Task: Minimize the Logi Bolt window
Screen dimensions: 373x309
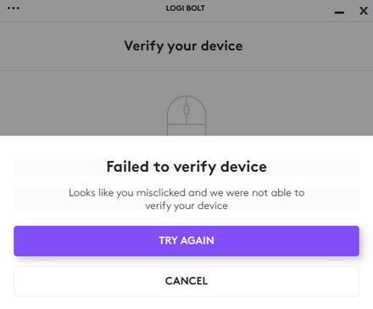Action: coord(339,13)
